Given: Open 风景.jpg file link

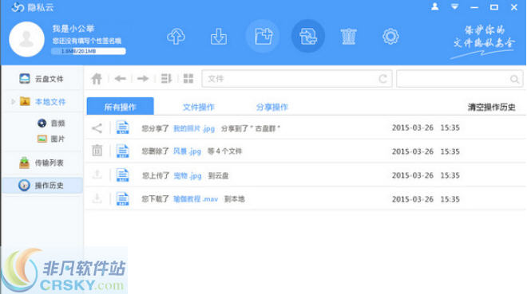Looking at the screenshot, I should (187, 151).
